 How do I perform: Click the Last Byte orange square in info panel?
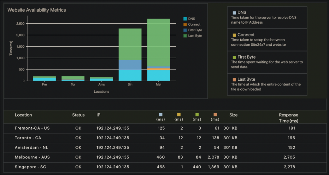pos(234,80)
